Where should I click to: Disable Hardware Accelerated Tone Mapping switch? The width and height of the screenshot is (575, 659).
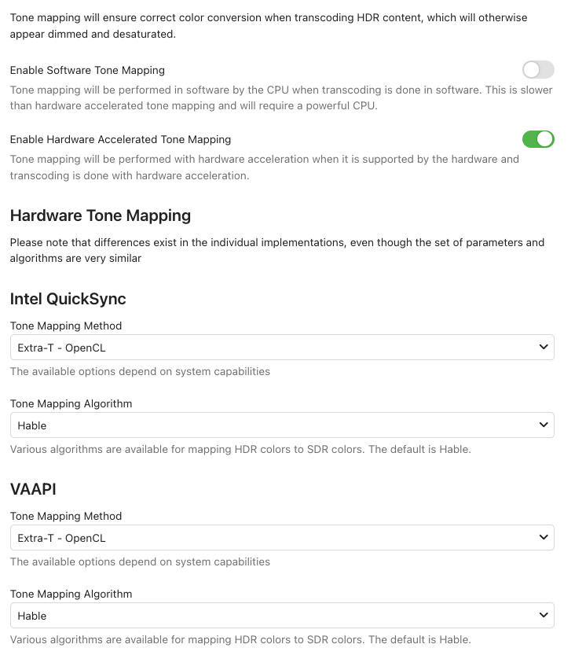click(538, 139)
